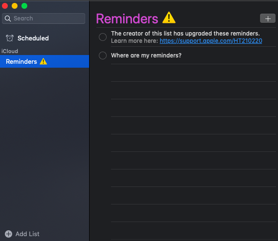Image resolution: width=278 pixels, height=241 pixels.
Task: Check off 'Where are my reminders?'
Action: point(103,56)
